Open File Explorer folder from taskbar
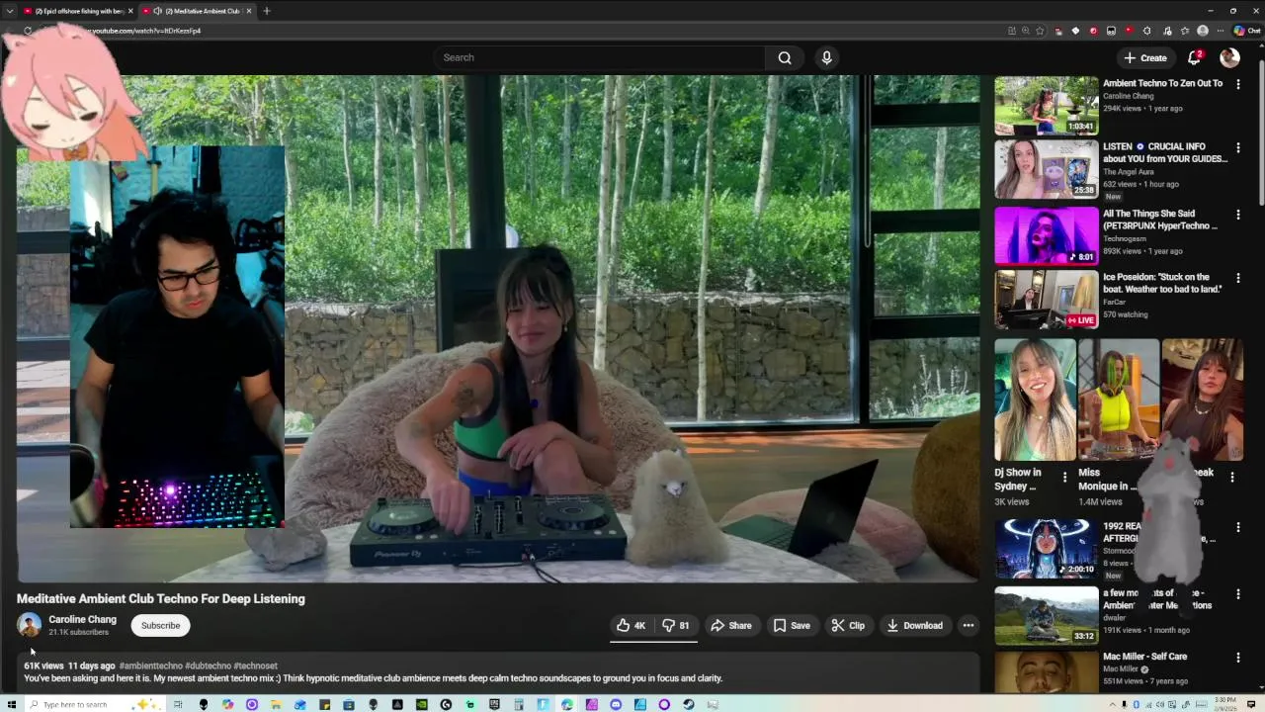The image size is (1265, 712). click(x=276, y=704)
